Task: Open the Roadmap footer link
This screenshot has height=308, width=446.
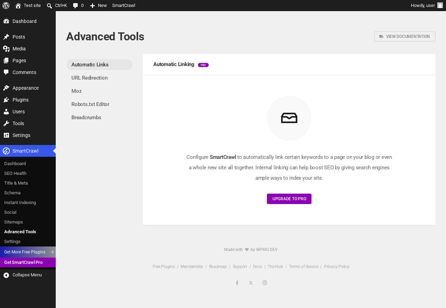Action: (x=218, y=267)
